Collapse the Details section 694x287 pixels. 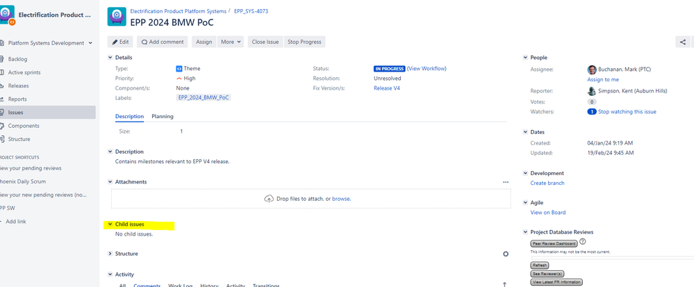pos(110,58)
